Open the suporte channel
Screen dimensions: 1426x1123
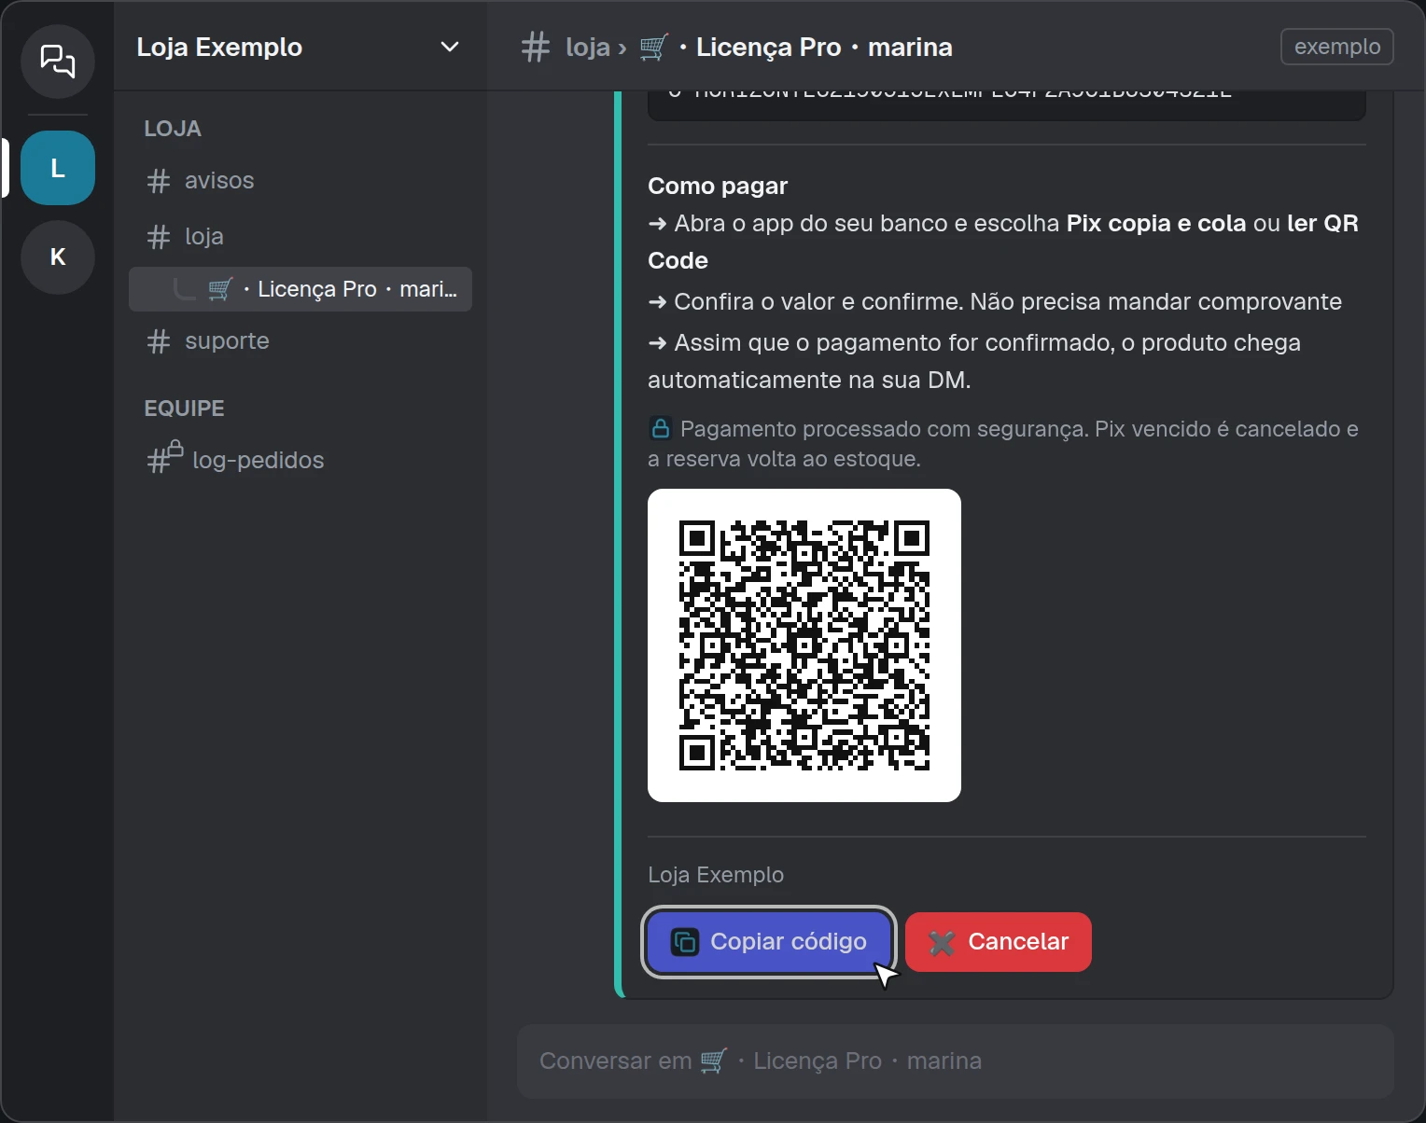click(x=301, y=341)
